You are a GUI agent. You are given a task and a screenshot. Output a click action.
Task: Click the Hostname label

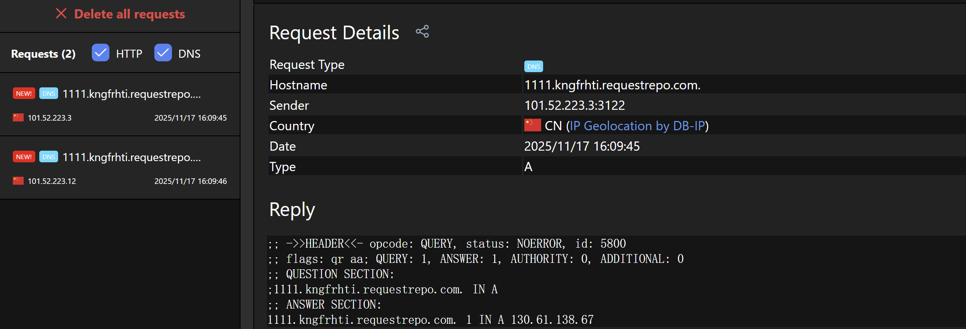pos(298,85)
